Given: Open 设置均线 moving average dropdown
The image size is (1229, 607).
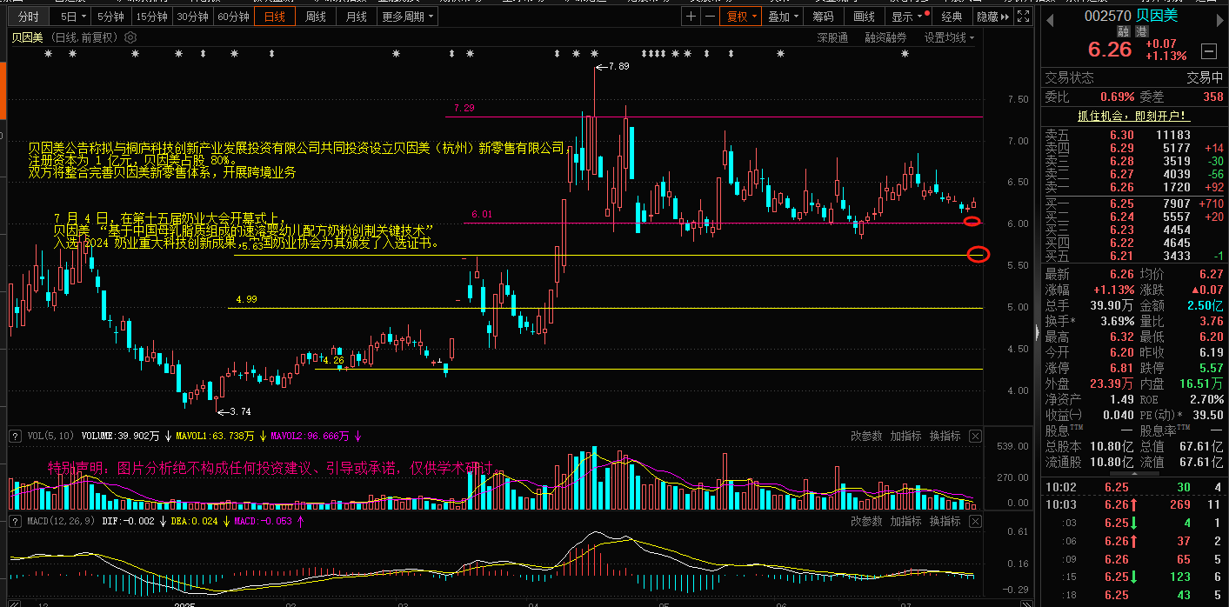Looking at the screenshot, I should pyautogui.click(x=949, y=38).
